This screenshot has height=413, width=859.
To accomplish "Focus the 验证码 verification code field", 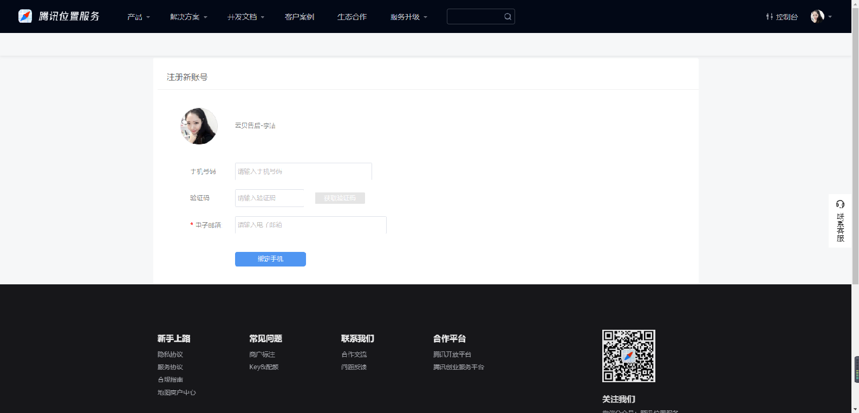I will 270,198.
